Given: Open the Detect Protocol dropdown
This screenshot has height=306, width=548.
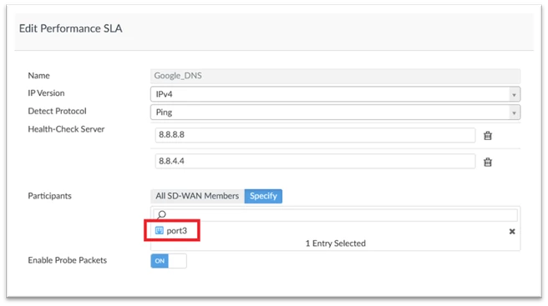Looking at the screenshot, I should point(335,113).
